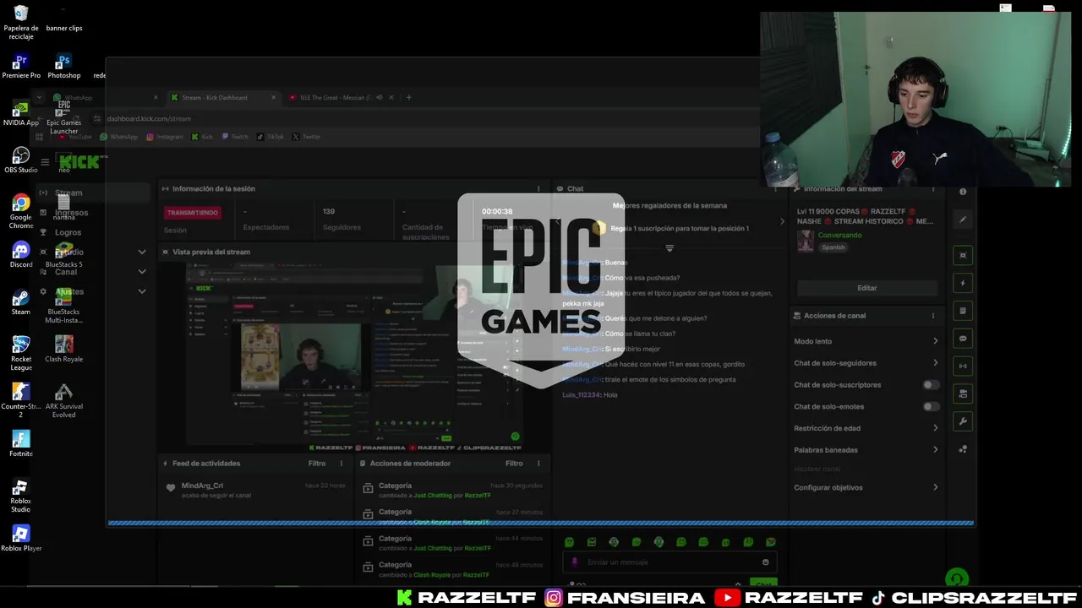The width and height of the screenshot is (1082, 608).
Task: Launch Rocket League from the desktop
Action: click(21, 354)
